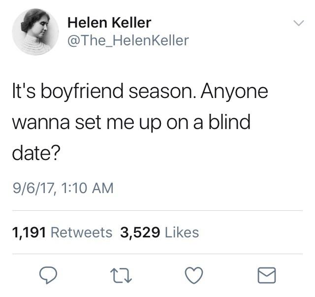Open the @The_HelenKeller handle

click(x=128, y=41)
